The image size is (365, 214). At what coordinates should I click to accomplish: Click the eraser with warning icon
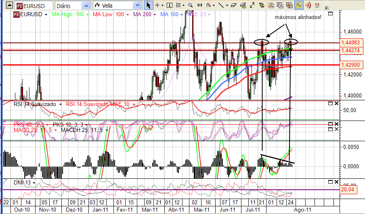(243, 5)
